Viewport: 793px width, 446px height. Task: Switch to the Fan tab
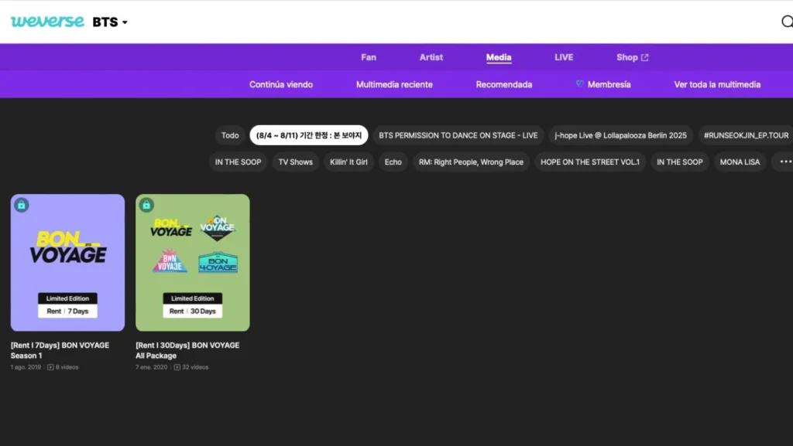coord(369,57)
